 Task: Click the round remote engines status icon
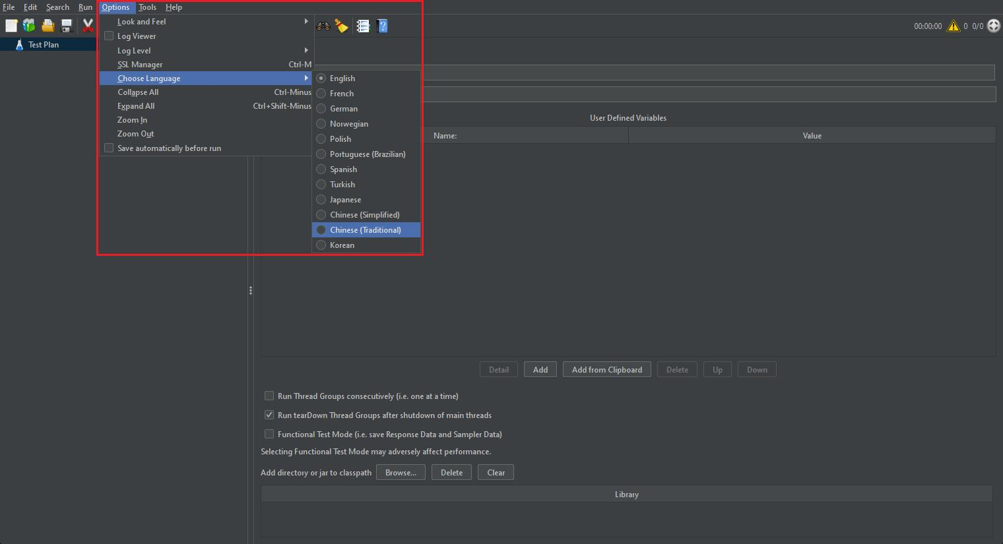coord(994,26)
